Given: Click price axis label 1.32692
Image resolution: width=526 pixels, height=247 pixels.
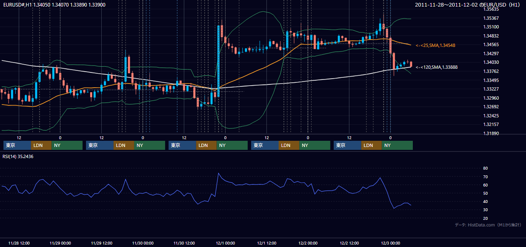Looking at the screenshot, I should 491,107.
